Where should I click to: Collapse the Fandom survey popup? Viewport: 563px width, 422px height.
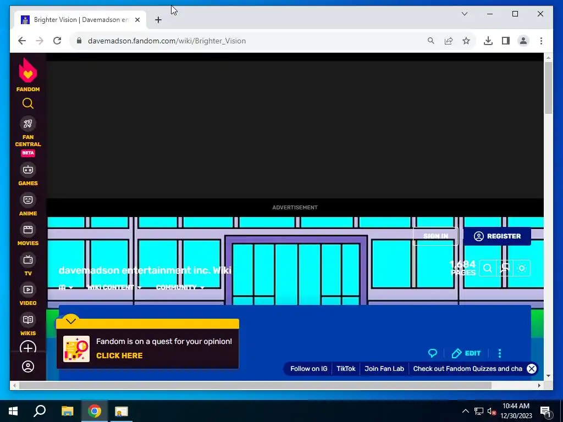point(71,321)
